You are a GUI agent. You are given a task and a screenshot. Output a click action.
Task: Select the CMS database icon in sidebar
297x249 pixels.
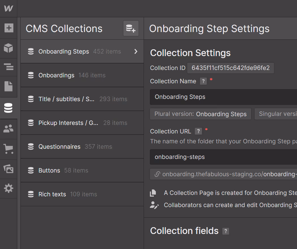pyautogui.click(x=8, y=108)
